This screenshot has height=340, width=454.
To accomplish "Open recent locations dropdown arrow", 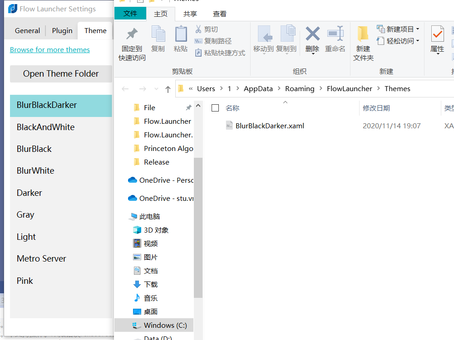I will coord(156,89).
